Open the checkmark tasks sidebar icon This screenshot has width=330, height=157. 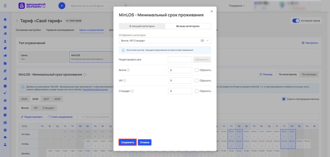pos(5,86)
